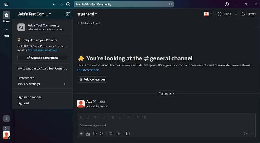Viewport: 260px width, 143px height.
Task: View channel members count button
Action: click(208, 14)
